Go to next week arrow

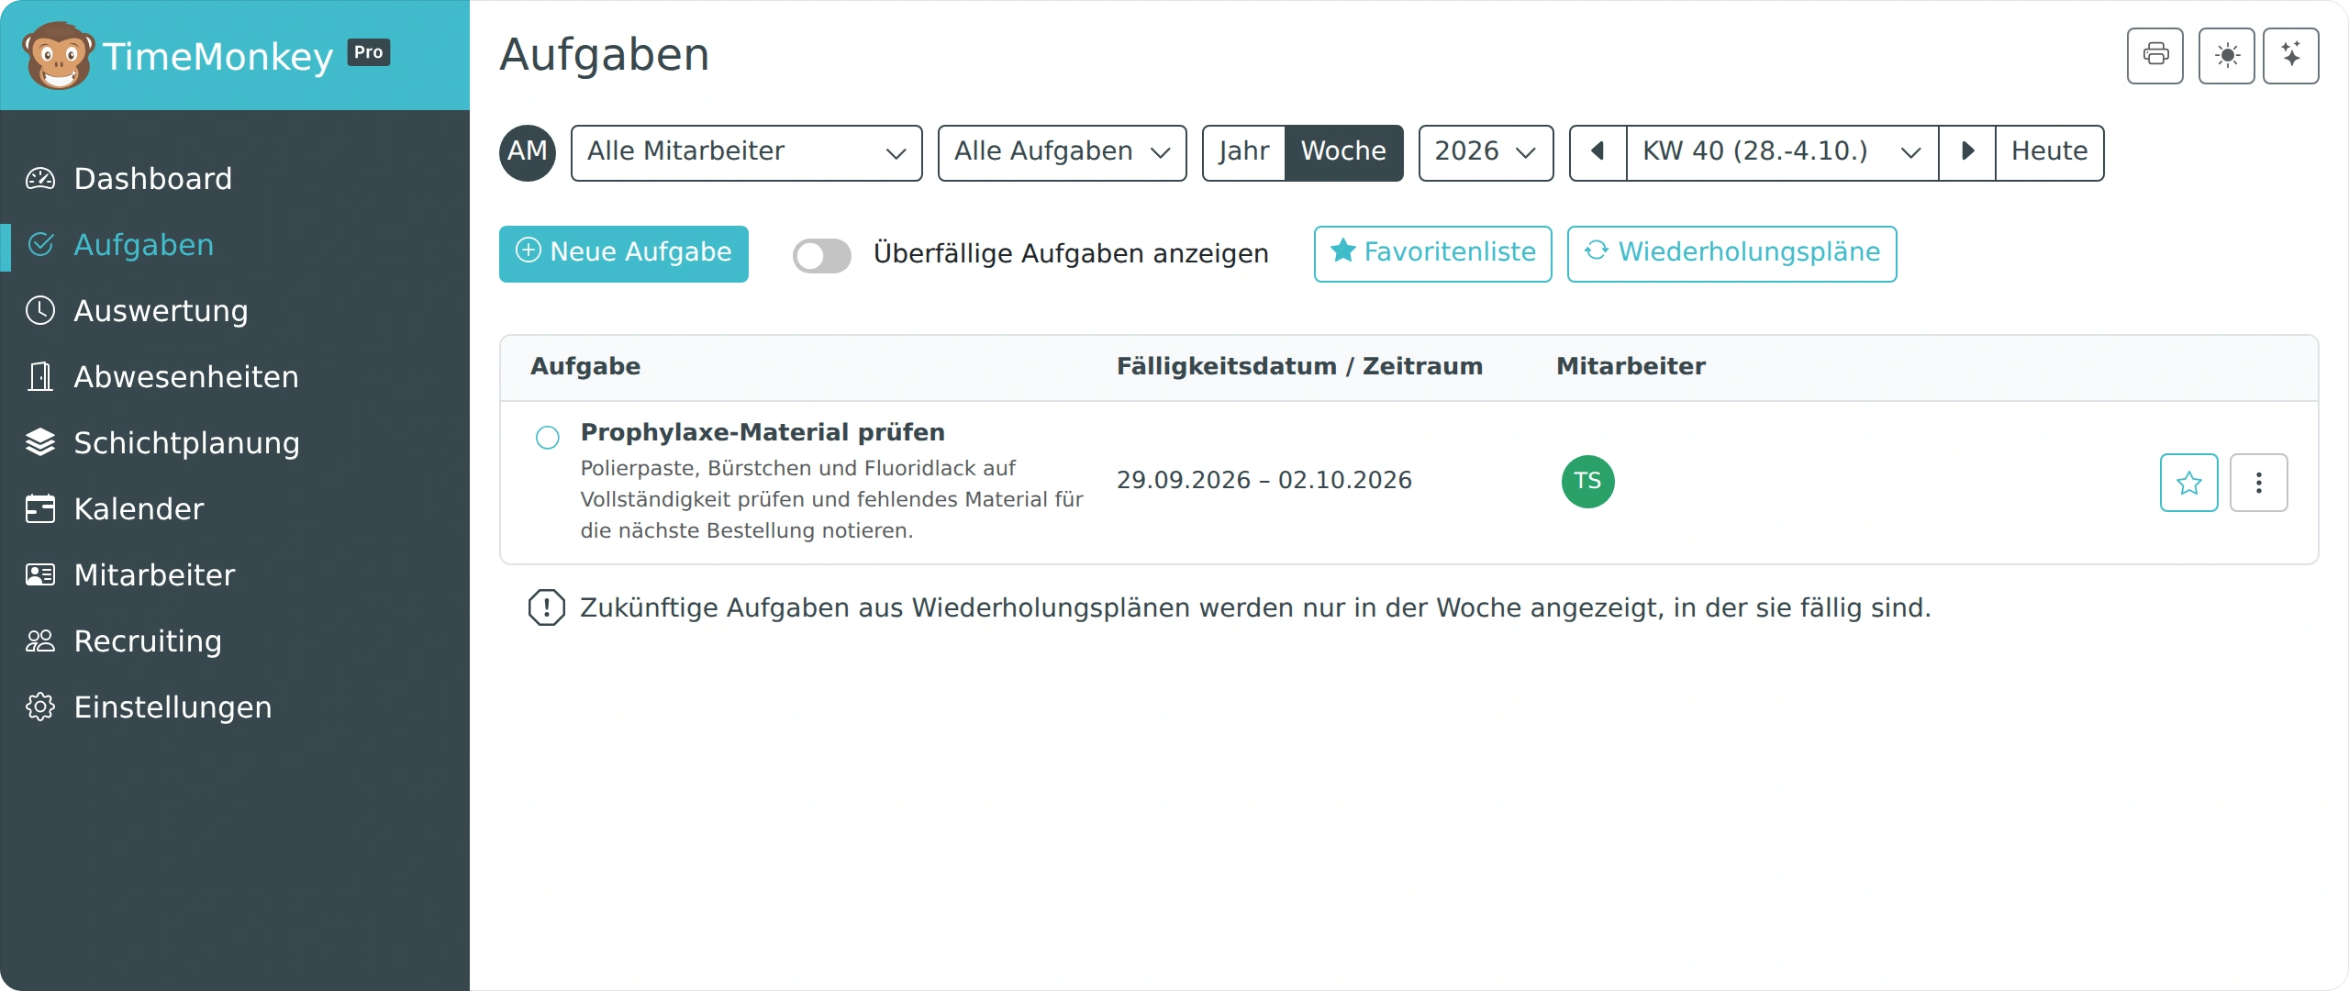[1967, 152]
